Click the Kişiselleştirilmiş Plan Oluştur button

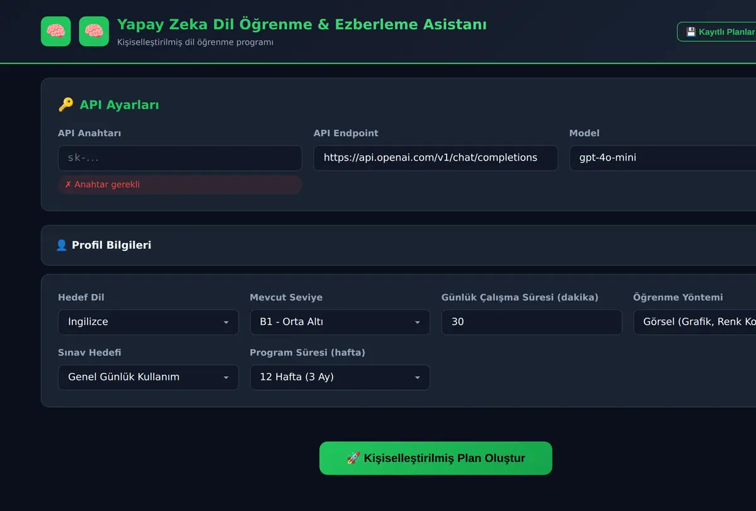point(435,458)
